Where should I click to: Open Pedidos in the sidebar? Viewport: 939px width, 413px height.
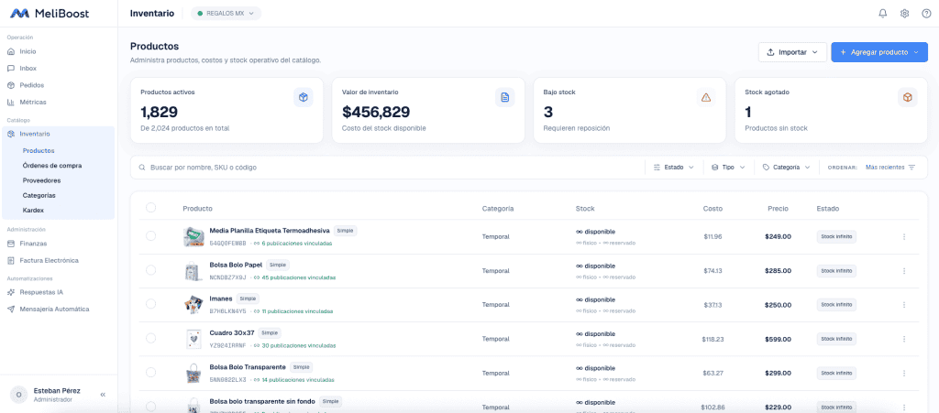32,85
